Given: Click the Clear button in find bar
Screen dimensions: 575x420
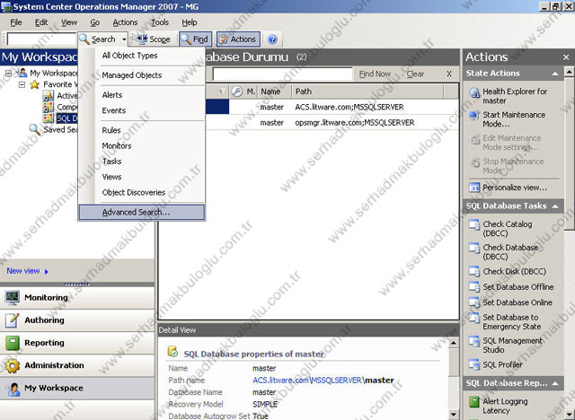Looking at the screenshot, I should tap(415, 74).
